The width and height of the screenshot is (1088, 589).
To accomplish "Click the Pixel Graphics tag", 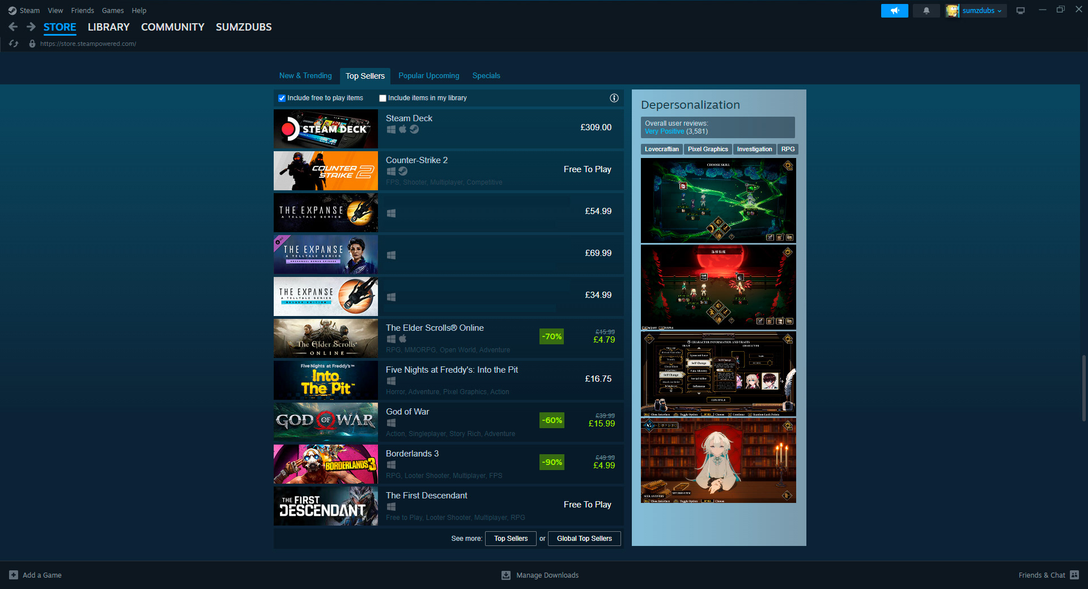I will pyautogui.click(x=708, y=149).
